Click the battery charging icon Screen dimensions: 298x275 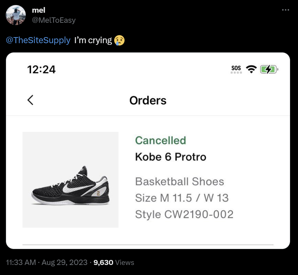[x=269, y=69]
